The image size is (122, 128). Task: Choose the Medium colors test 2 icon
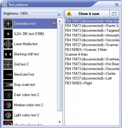8,105
